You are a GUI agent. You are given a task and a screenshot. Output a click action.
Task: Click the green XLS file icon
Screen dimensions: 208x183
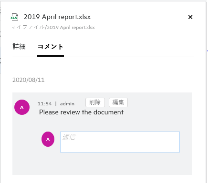[x=14, y=17]
